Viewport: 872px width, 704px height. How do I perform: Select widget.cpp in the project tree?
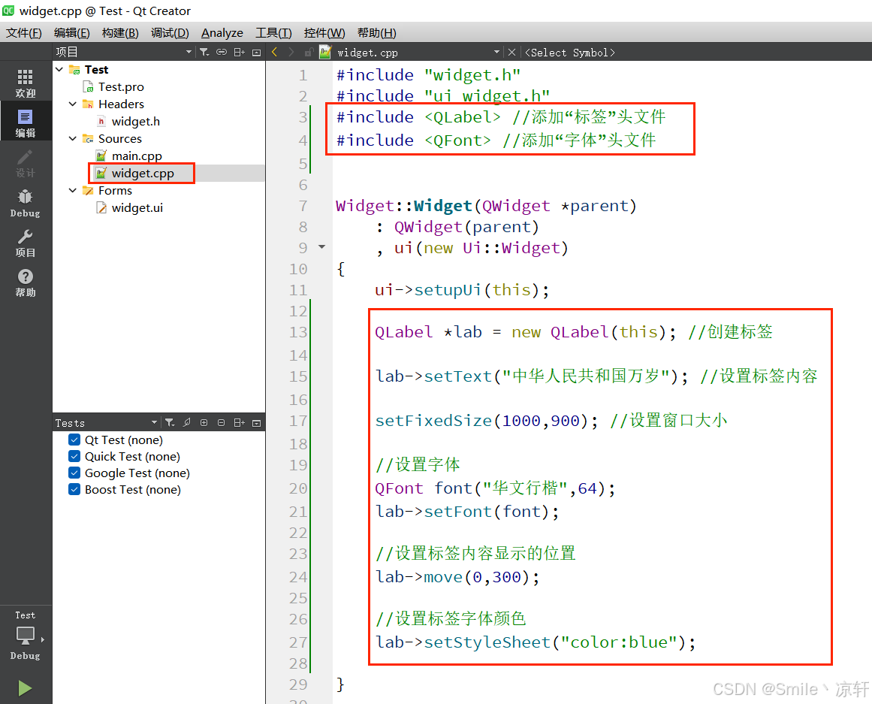point(143,173)
